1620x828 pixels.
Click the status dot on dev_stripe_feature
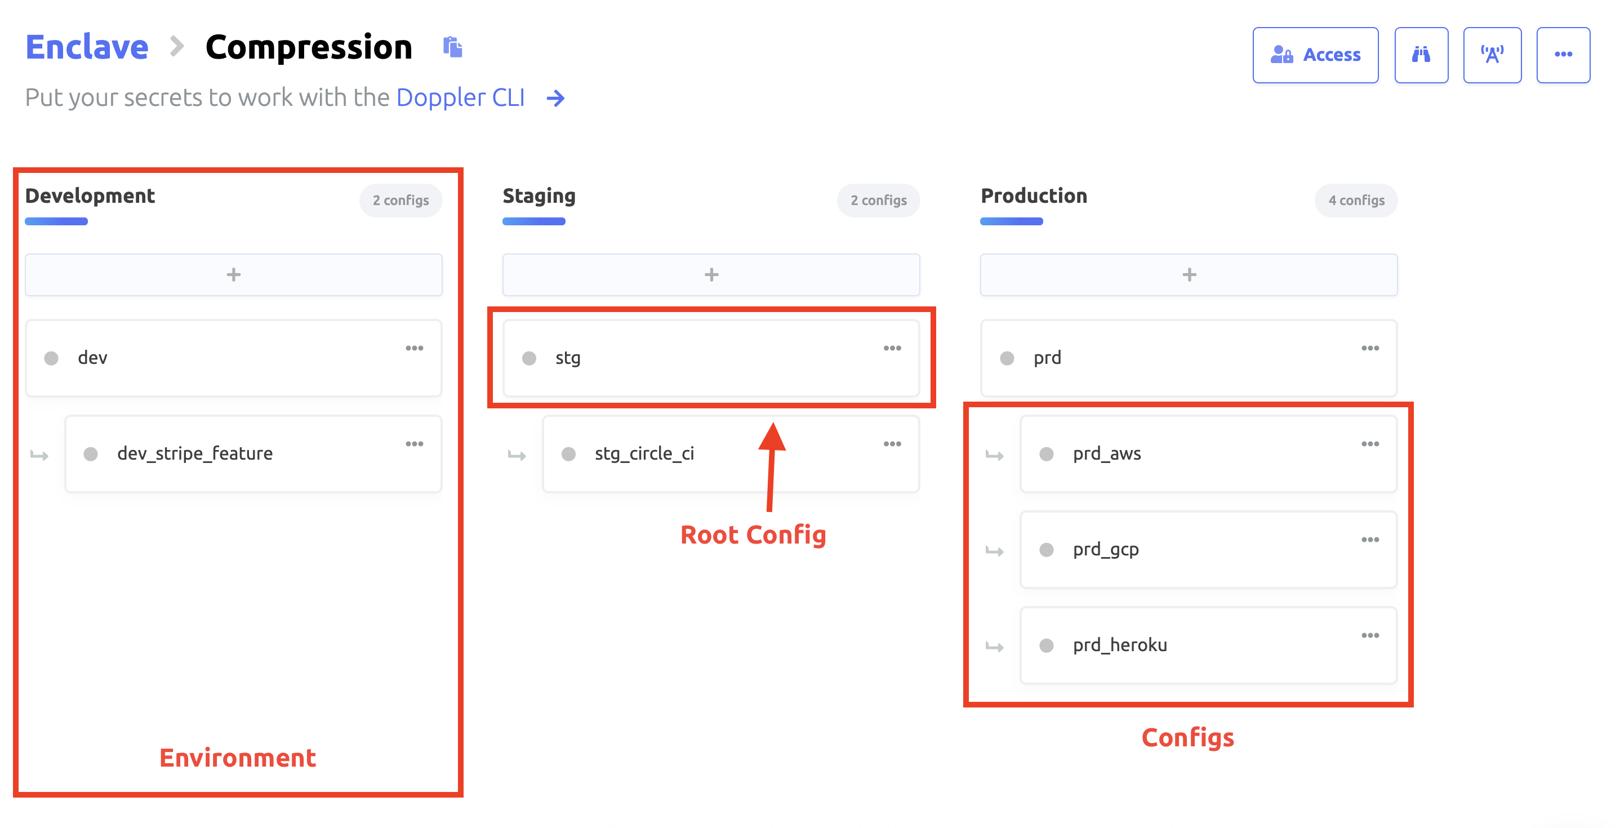(x=91, y=454)
